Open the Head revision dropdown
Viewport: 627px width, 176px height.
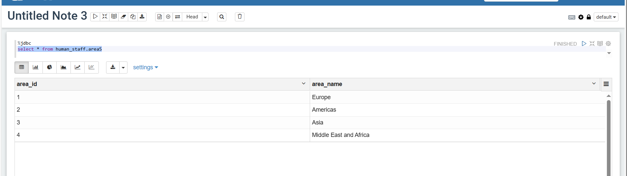pos(205,17)
